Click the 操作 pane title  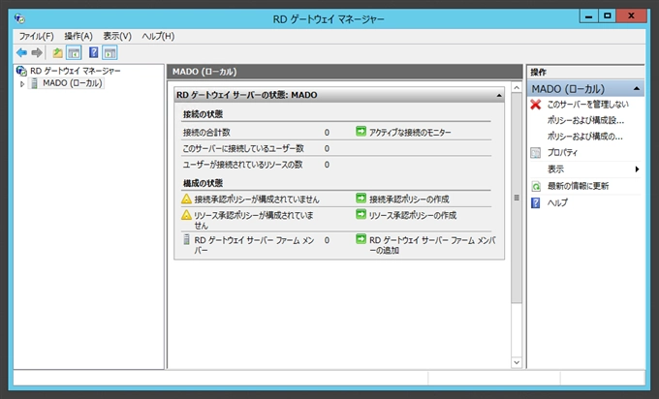tap(539, 73)
